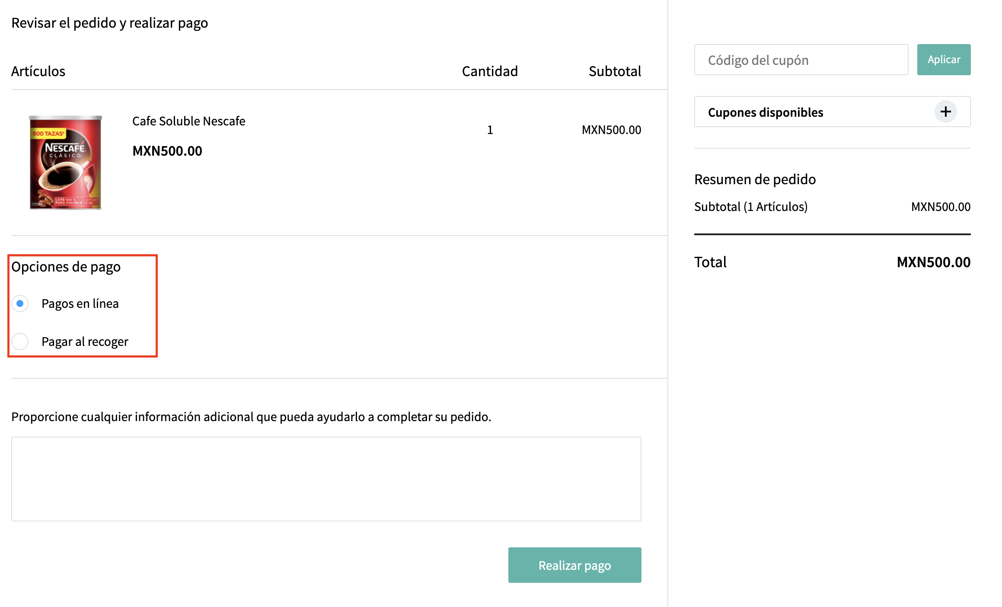This screenshot has height=607, width=1002.
Task: Click the Subtotal column header
Action: (614, 71)
